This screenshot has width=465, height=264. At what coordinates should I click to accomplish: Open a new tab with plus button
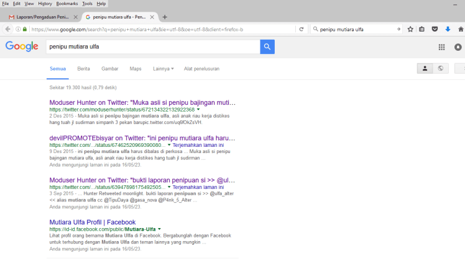coord(164,17)
